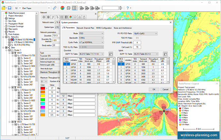Click OK in System parameters dialog
The width and height of the screenshot is (221, 140).
[154, 89]
